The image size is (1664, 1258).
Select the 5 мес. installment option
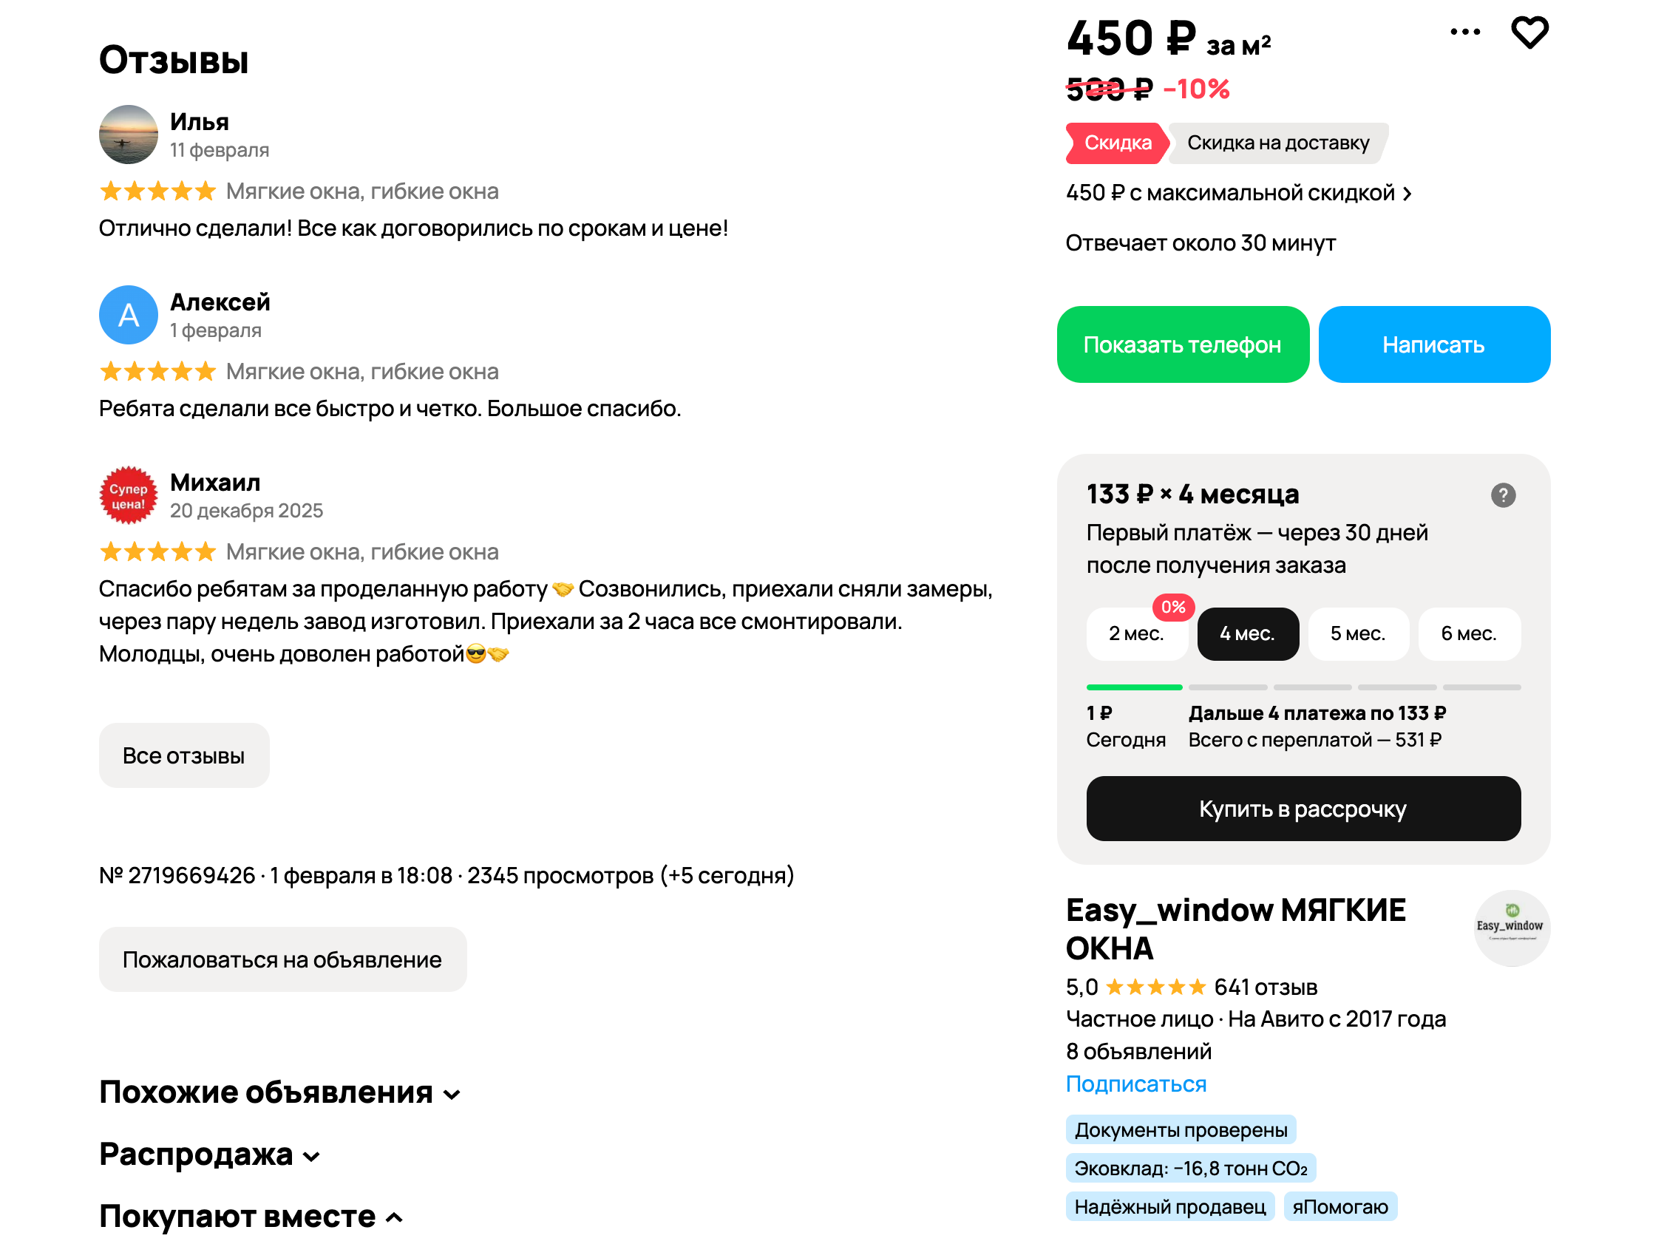coord(1357,634)
